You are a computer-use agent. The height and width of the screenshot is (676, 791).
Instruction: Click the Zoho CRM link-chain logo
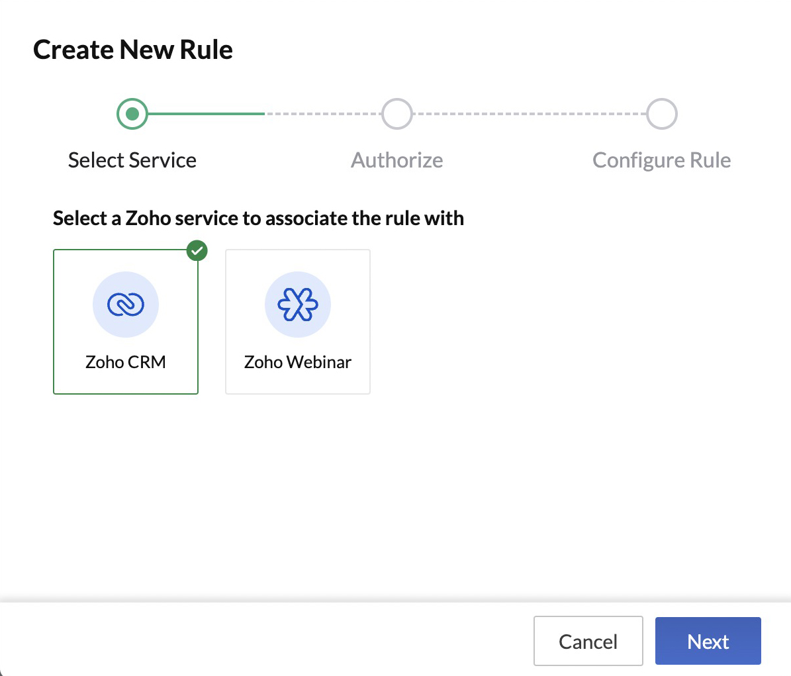click(126, 304)
